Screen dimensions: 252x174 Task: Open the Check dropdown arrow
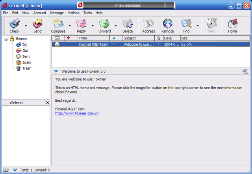click(26, 26)
